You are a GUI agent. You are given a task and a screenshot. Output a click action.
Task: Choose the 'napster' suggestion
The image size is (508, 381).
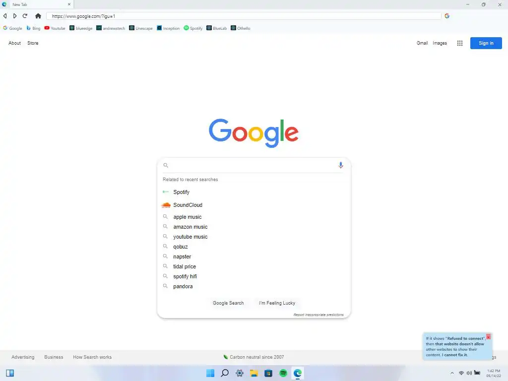click(x=254, y=256)
